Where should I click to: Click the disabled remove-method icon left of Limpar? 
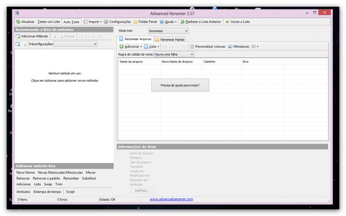(x=55, y=36)
